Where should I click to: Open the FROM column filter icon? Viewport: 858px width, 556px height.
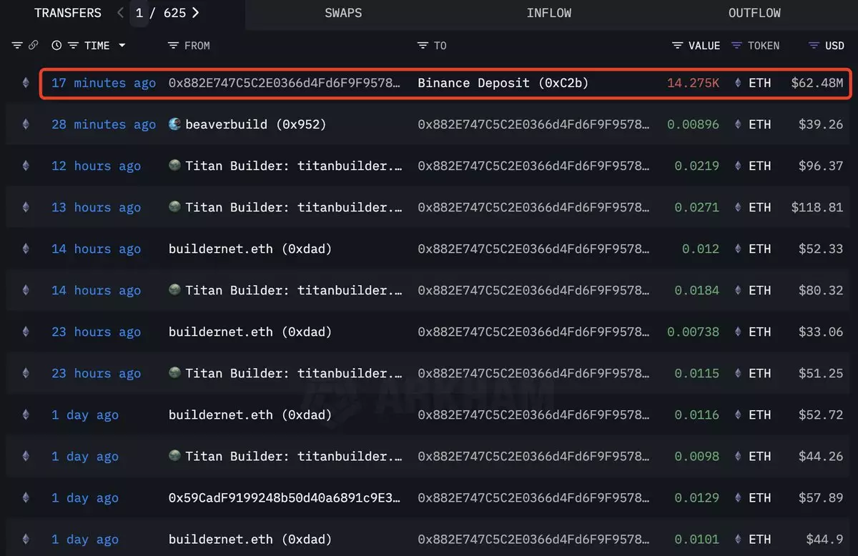click(x=172, y=46)
